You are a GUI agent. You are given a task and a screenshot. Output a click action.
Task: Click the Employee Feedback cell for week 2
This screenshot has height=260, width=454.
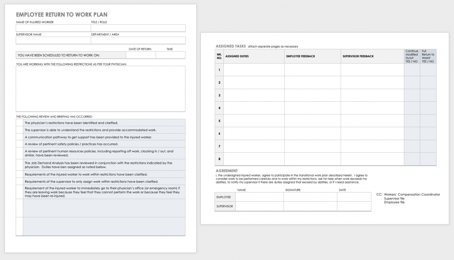pyautogui.click(x=312, y=82)
